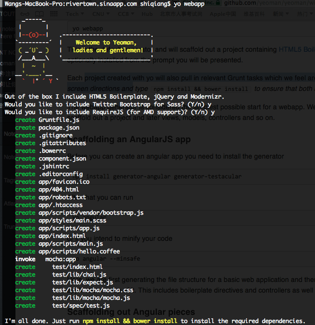The image size is (315, 325).
Task: Click 'Welcome to Yeoman,' banner text
Action: tap(106, 43)
